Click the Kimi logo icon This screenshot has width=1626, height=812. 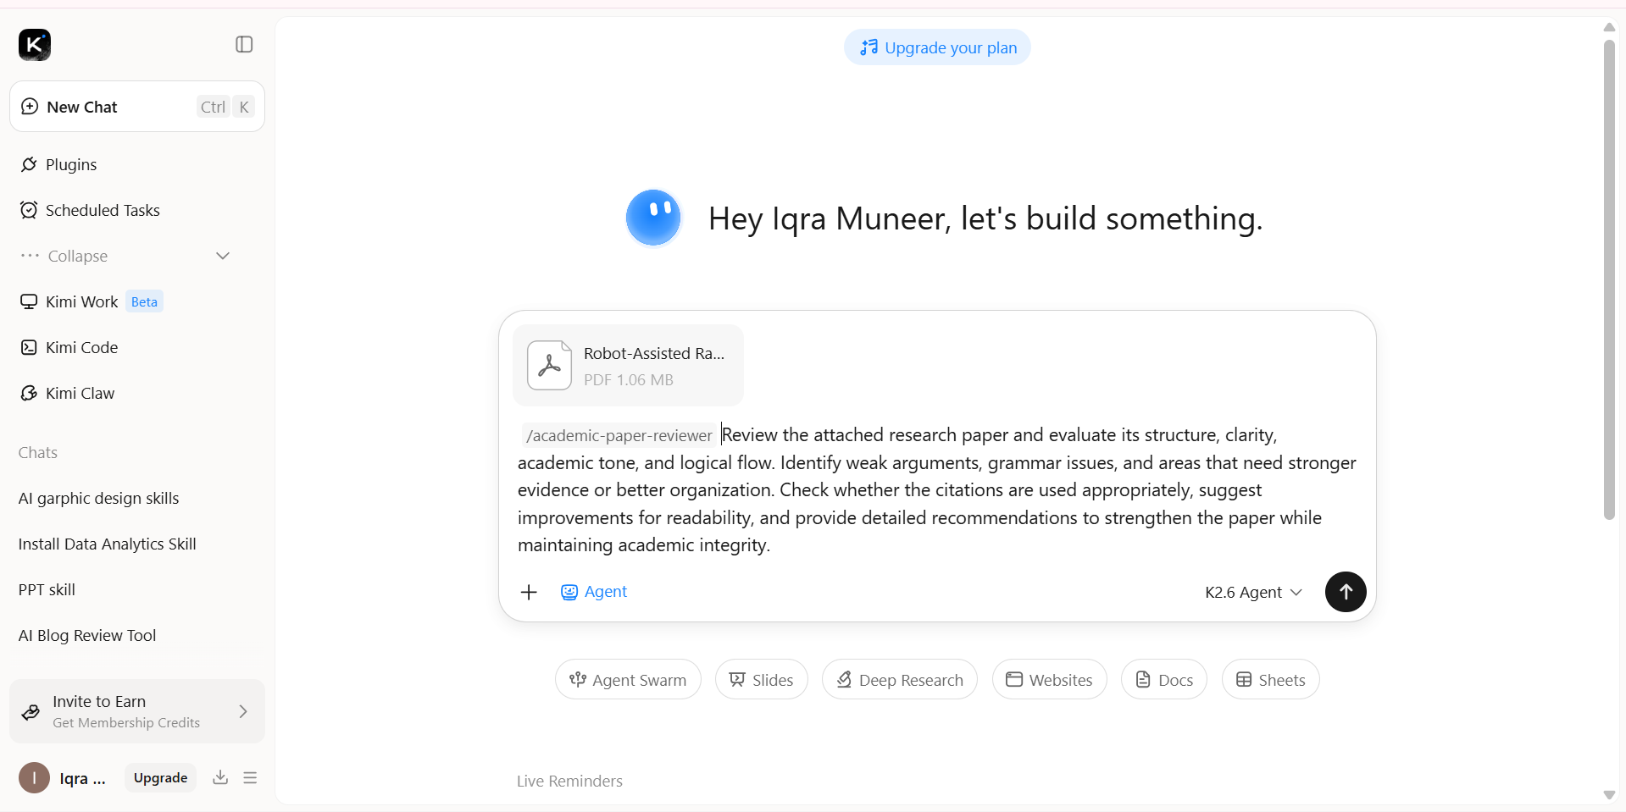click(35, 45)
